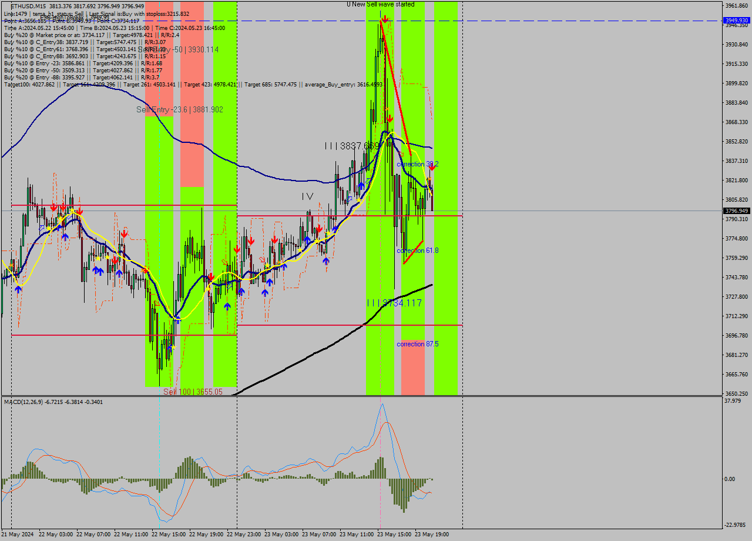Select the red down arrow near 22 May 11:00
Screen dimensions: 752x541
124,234
